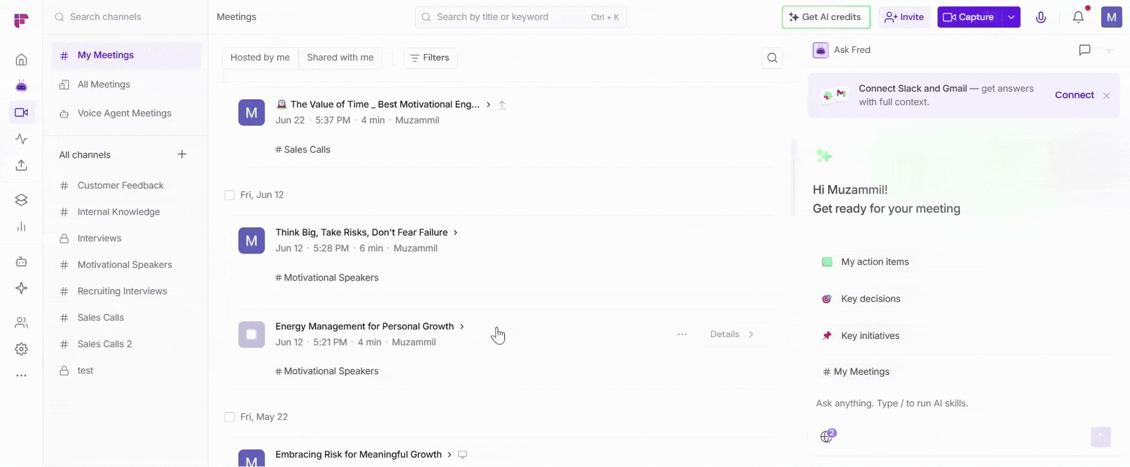Open the M profile avatar menu
The image size is (1130, 467).
click(x=1111, y=17)
